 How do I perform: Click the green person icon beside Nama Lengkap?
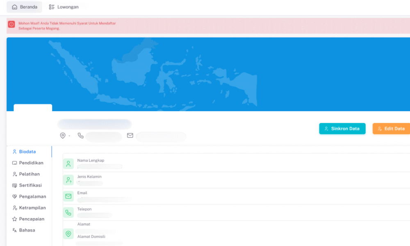tap(68, 164)
